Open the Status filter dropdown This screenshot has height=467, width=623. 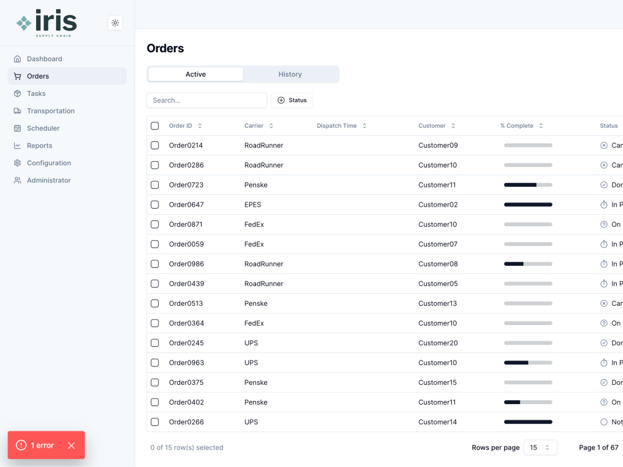[x=292, y=100]
